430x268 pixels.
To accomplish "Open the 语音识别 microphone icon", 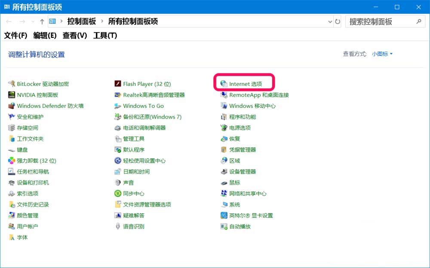I will 118,226.
